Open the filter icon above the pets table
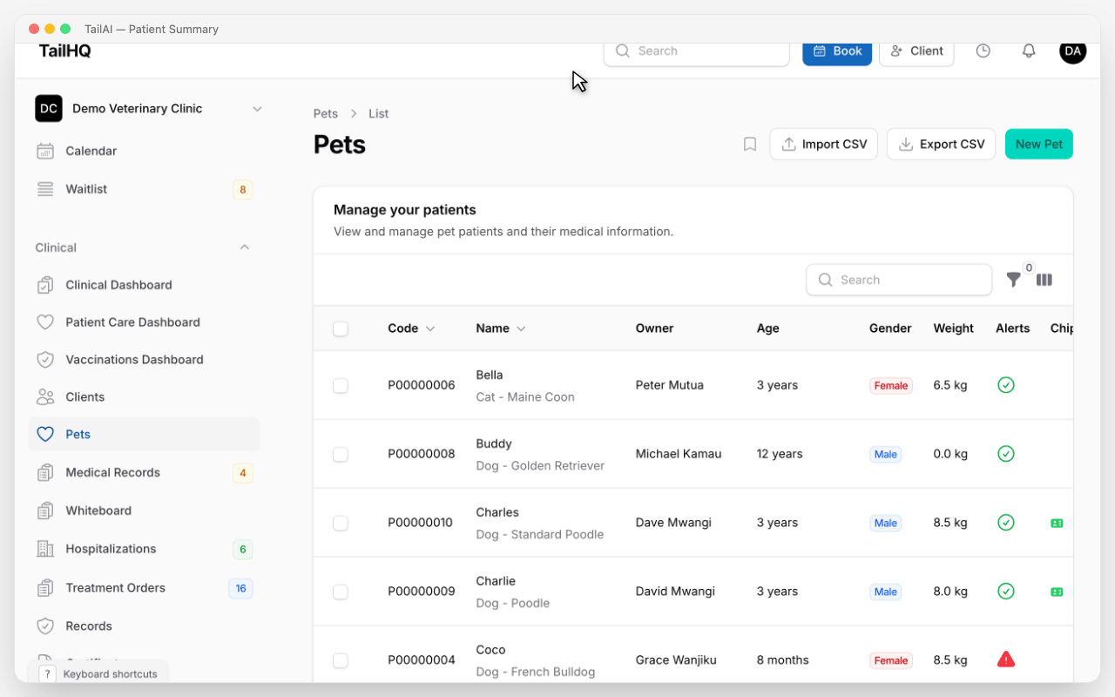Viewport: 1115px width, 697px height. [x=1013, y=279]
